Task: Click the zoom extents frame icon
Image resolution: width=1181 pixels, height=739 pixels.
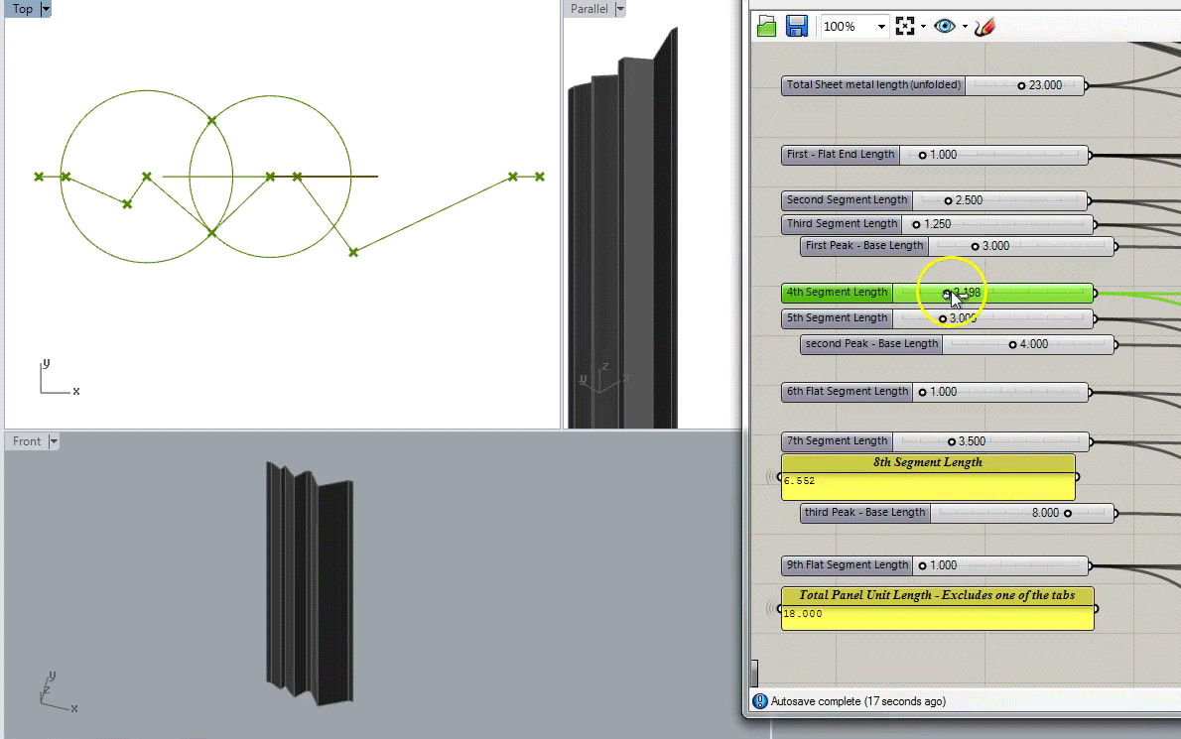Action: tap(904, 27)
